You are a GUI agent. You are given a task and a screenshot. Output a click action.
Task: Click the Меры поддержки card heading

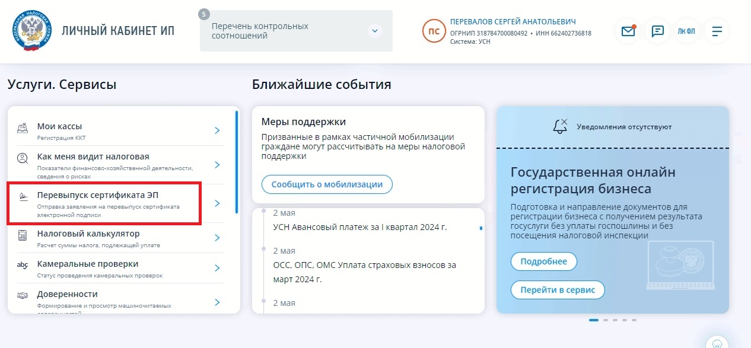pos(304,122)
